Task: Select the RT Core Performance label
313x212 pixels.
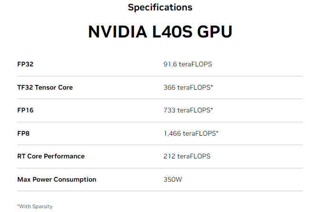Action: click(x=51, y=156)
